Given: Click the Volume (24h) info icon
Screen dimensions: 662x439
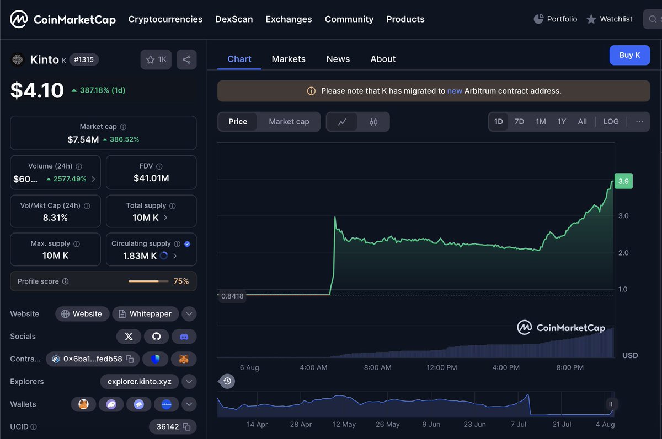Looking at the screenshot, I should pos(79,166).
